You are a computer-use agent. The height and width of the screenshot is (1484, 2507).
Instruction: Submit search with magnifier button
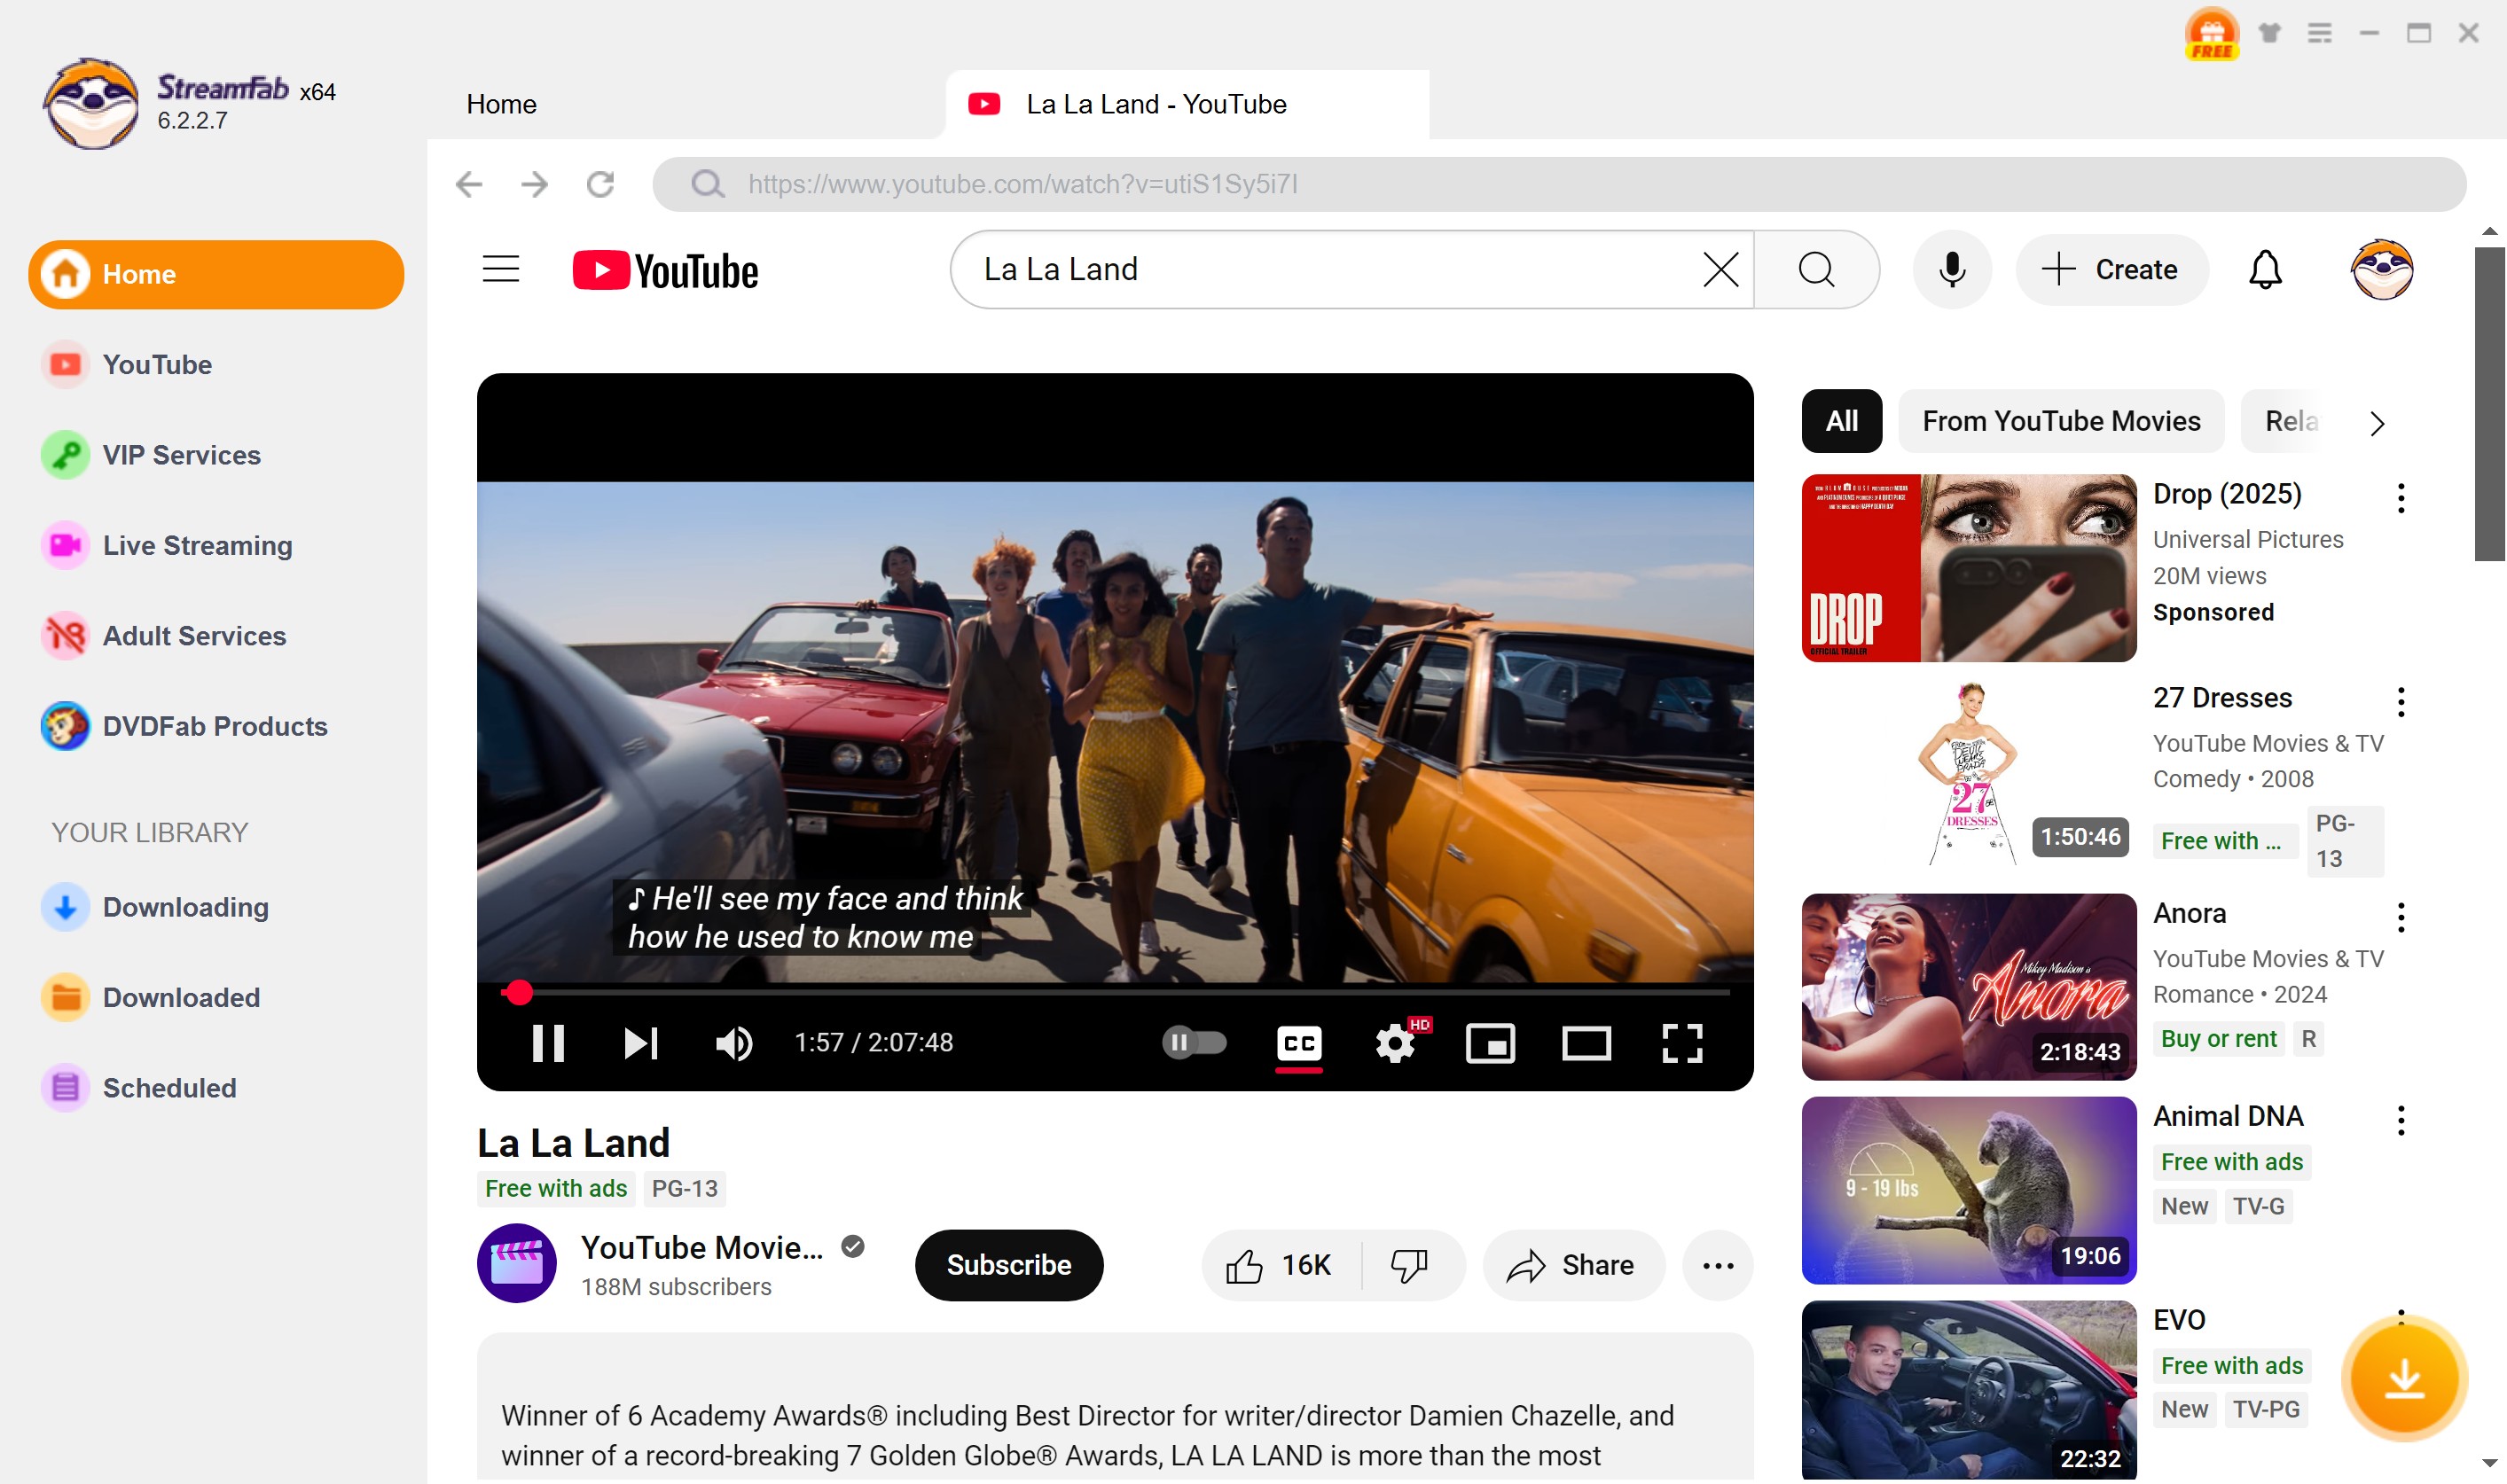pyautogui.click(x=1815, y=269)
